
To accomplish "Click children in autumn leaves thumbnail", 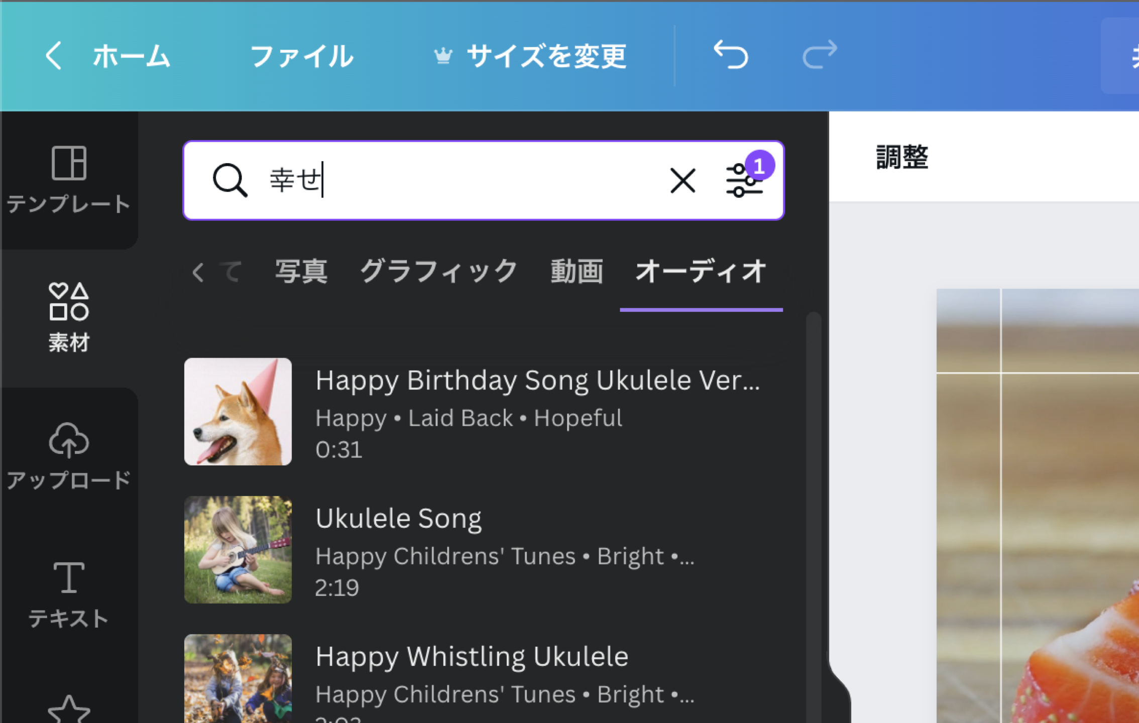I will coord(238,679).
